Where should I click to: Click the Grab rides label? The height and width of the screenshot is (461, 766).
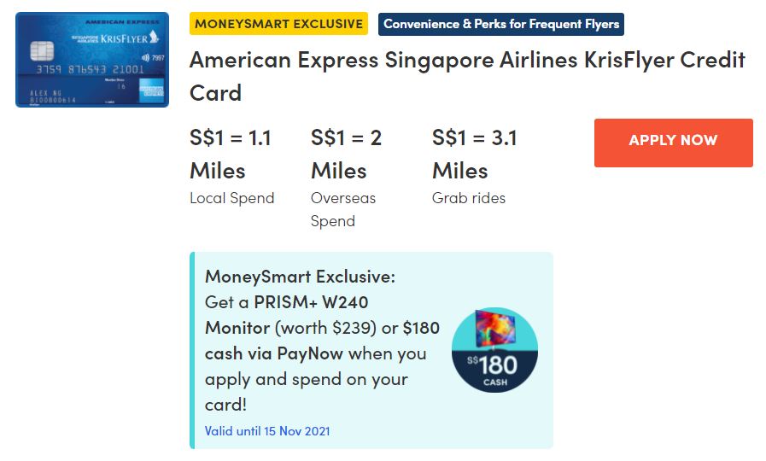coord(469,198)
